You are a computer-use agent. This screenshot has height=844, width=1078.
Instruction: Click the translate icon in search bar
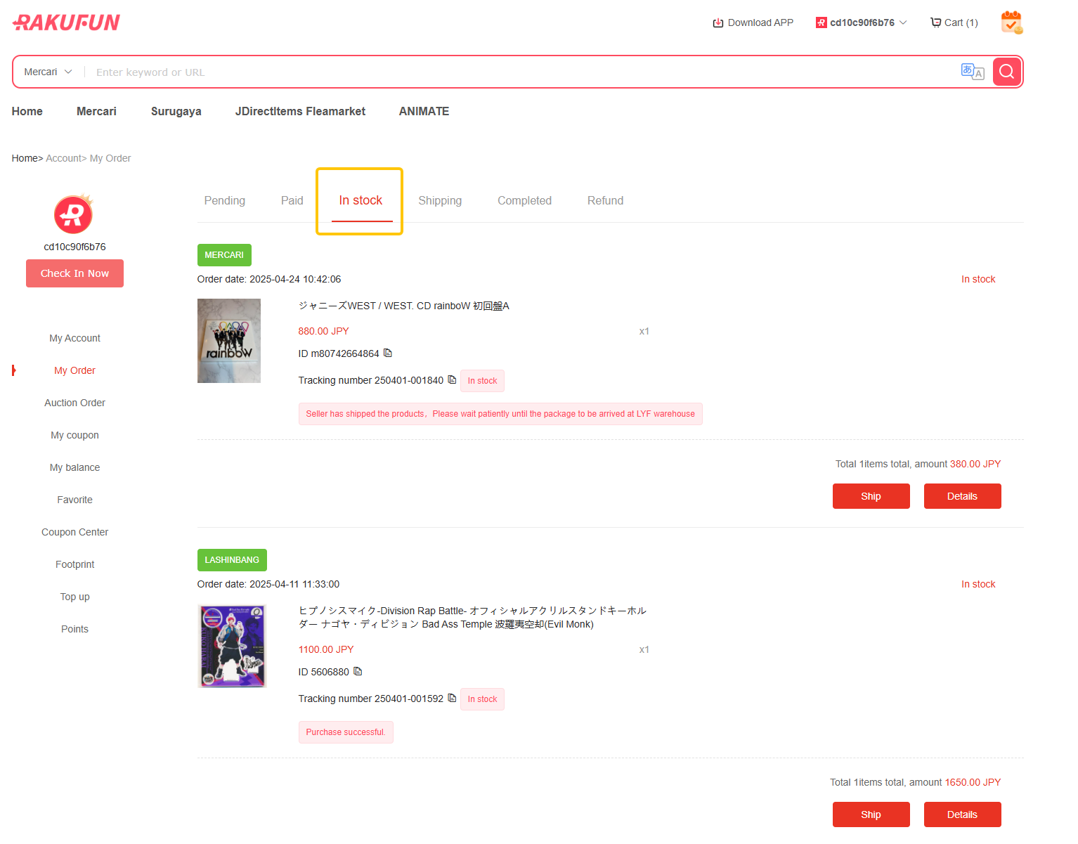click(x=973, y=72)
